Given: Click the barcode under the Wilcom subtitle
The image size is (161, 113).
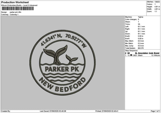Looking at the screenshot, I should click(18, 9).
